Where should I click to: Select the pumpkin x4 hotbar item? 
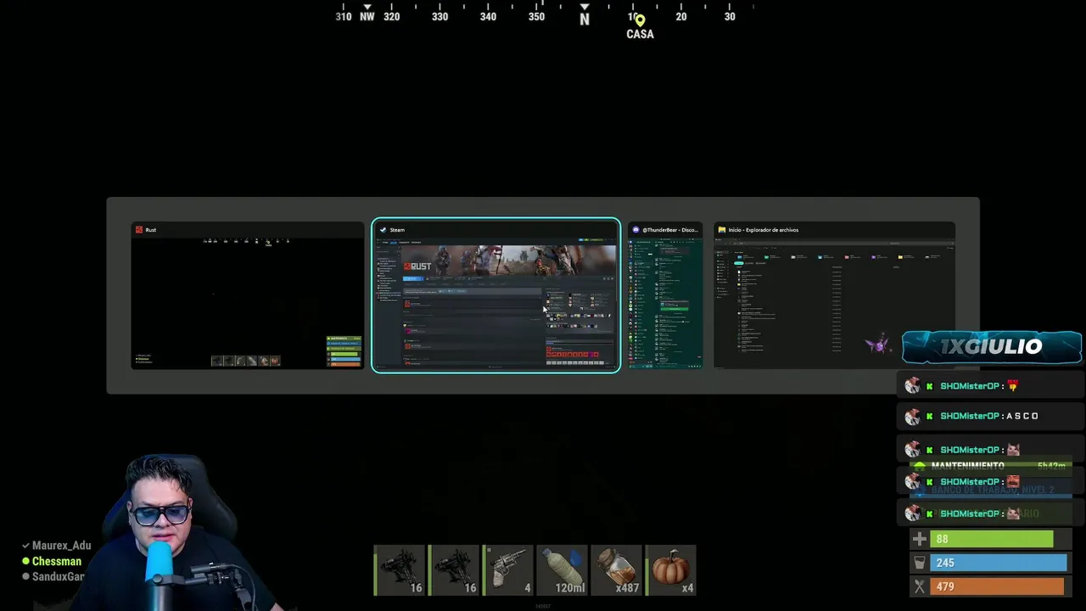(x=670, y=570)
